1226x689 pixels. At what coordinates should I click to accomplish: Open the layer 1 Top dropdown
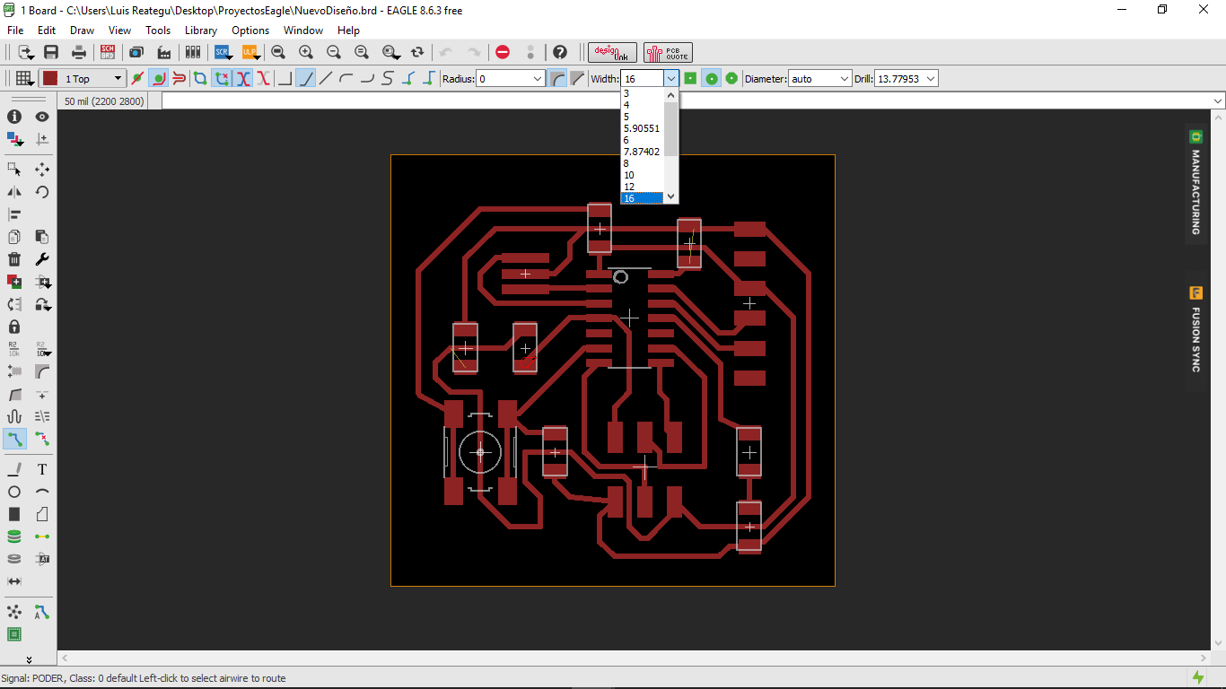pyautogui.click(x=82, y=79)
